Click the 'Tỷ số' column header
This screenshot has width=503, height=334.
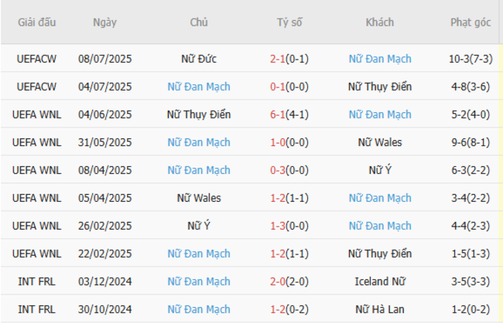click(289, 22)
